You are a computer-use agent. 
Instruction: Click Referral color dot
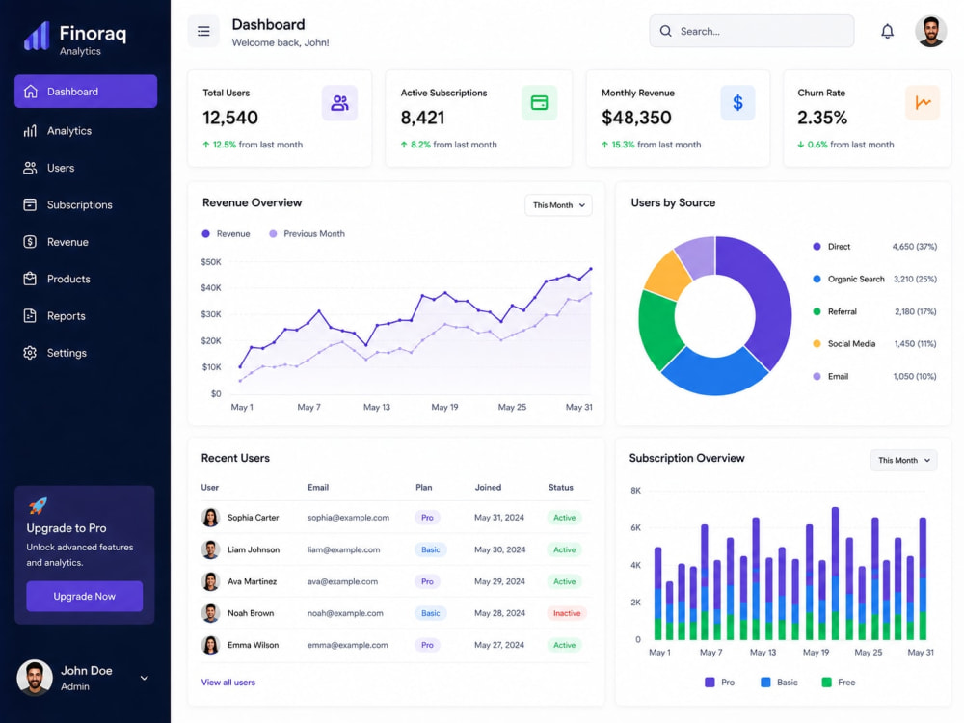(817, 311)
